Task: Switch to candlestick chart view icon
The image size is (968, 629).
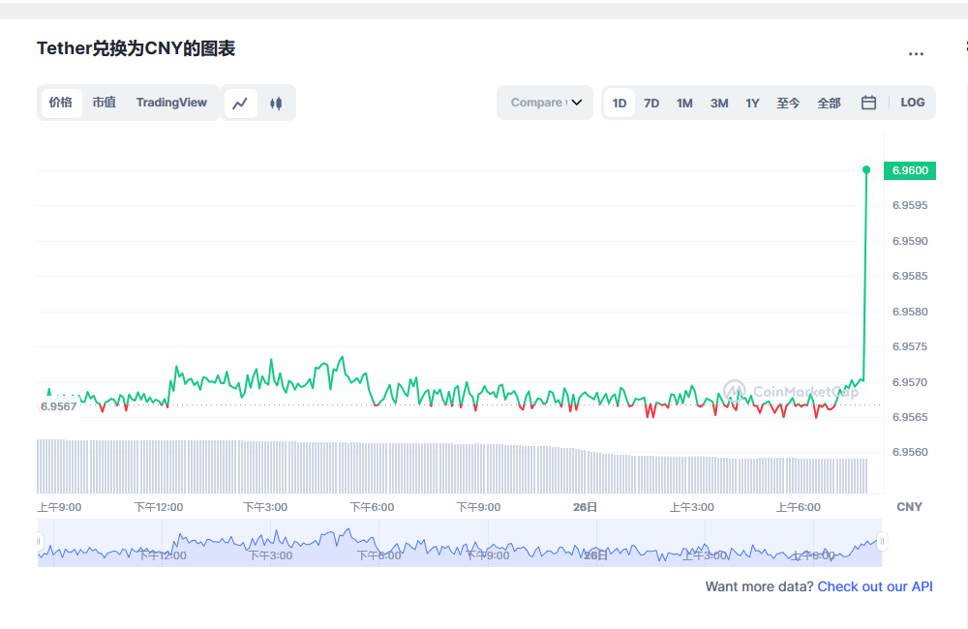Action: (276, 104)
